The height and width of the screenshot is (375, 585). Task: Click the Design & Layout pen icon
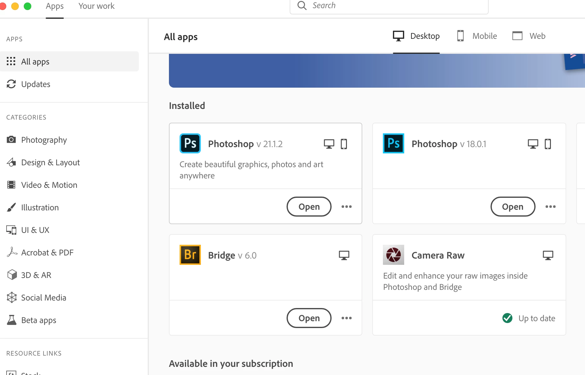coord(11,162)
